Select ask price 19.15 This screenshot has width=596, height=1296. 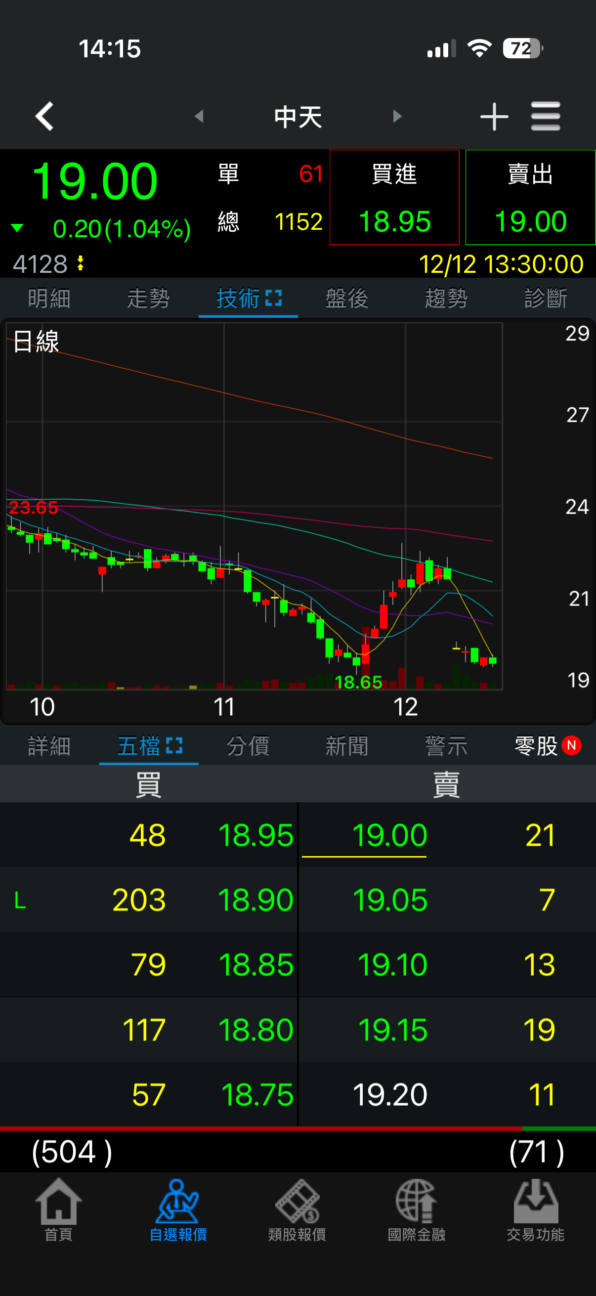coord(392,1030)
